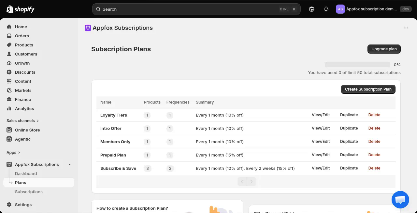Click the Content icon in sidebar

click(x=9, y=81)
